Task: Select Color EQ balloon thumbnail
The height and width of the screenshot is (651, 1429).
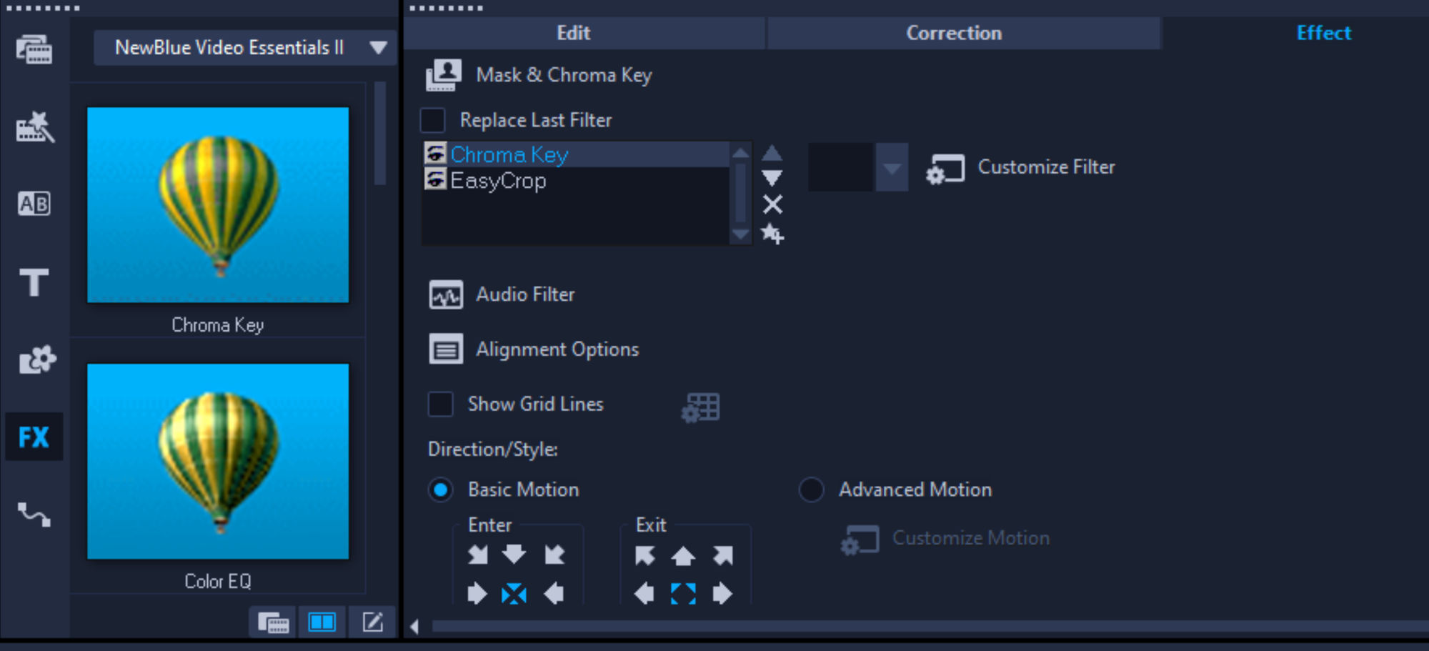Action: [x=218, y=462]
